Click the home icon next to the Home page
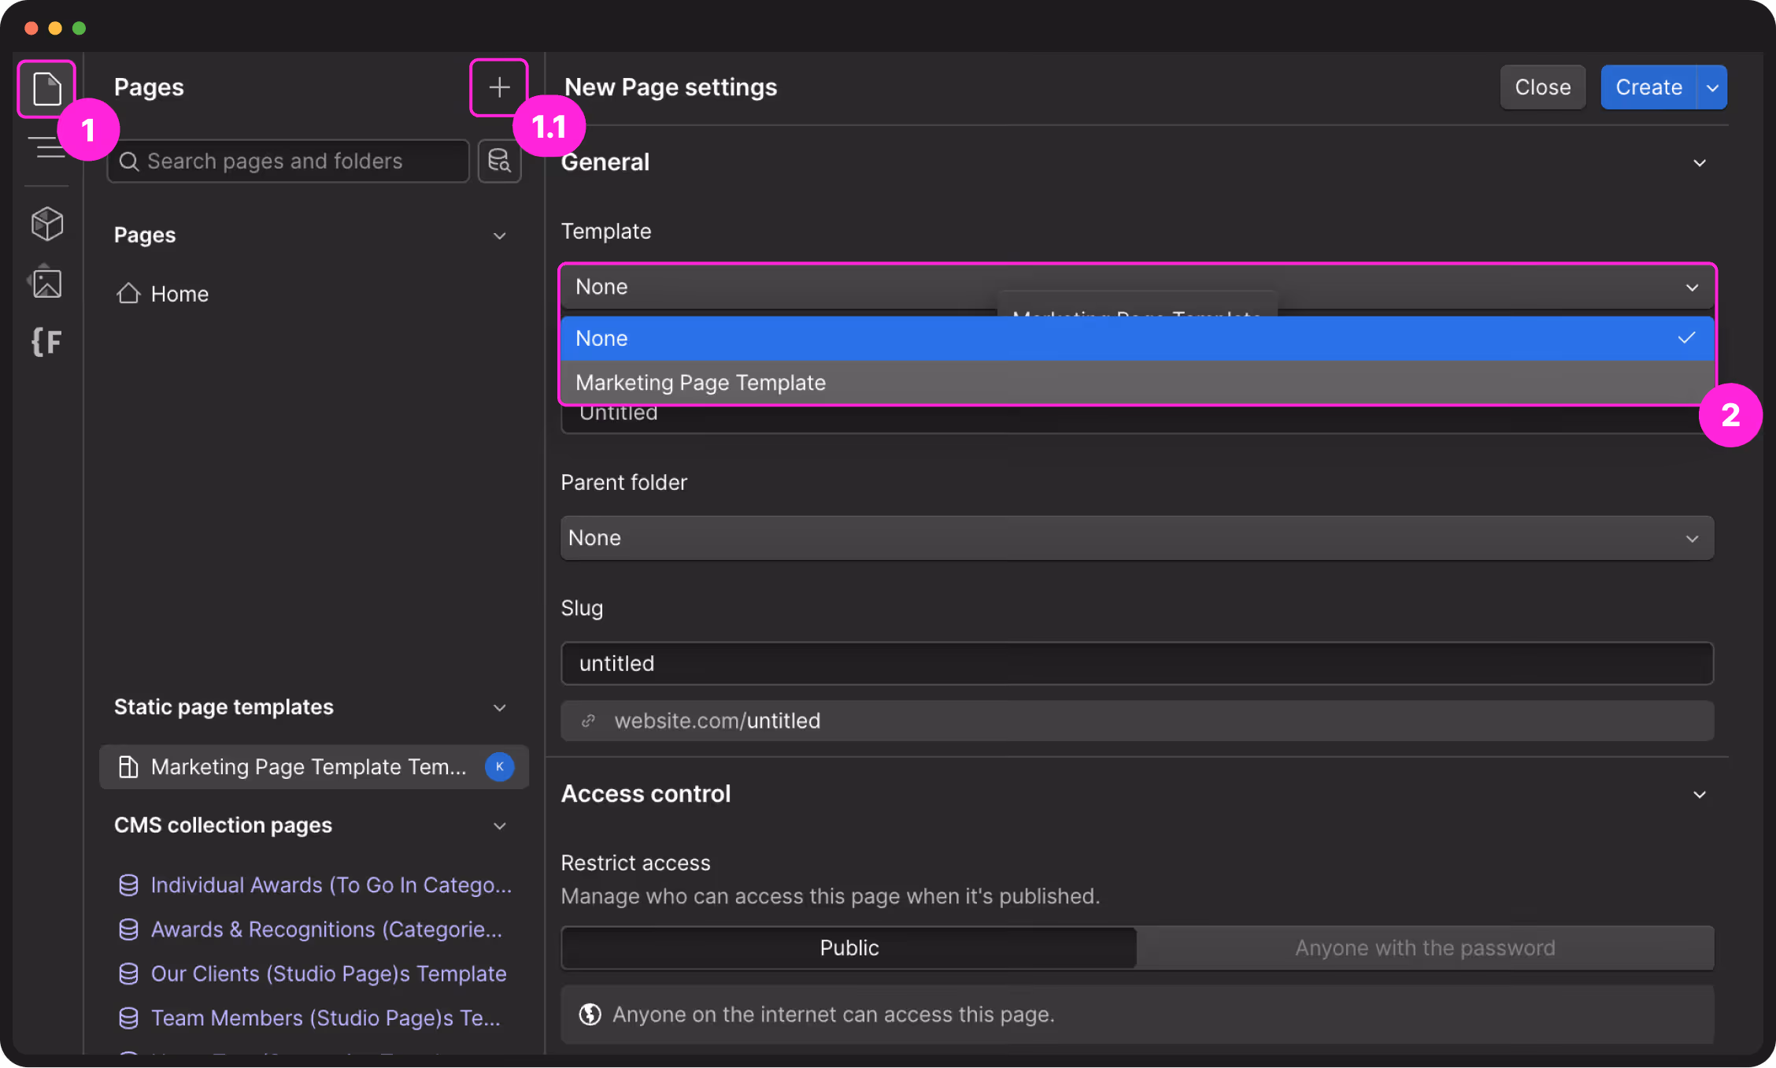The width and height of the screenshot is (1776, 1068). [129, 293]
